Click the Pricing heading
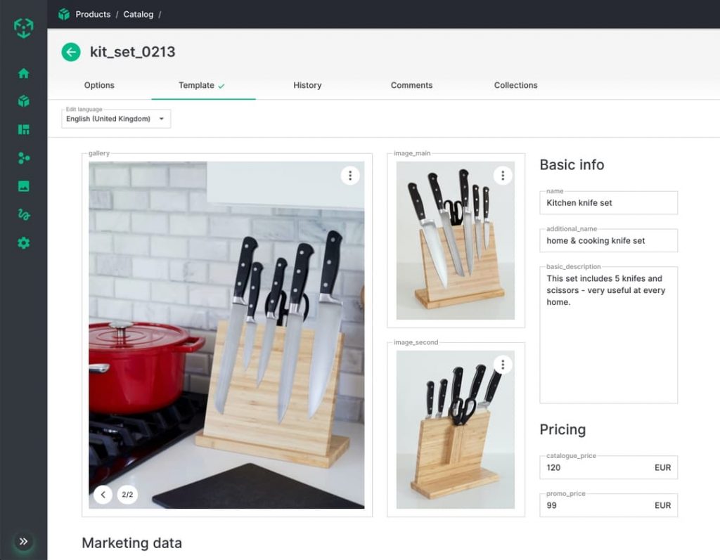 pos(562,429)
